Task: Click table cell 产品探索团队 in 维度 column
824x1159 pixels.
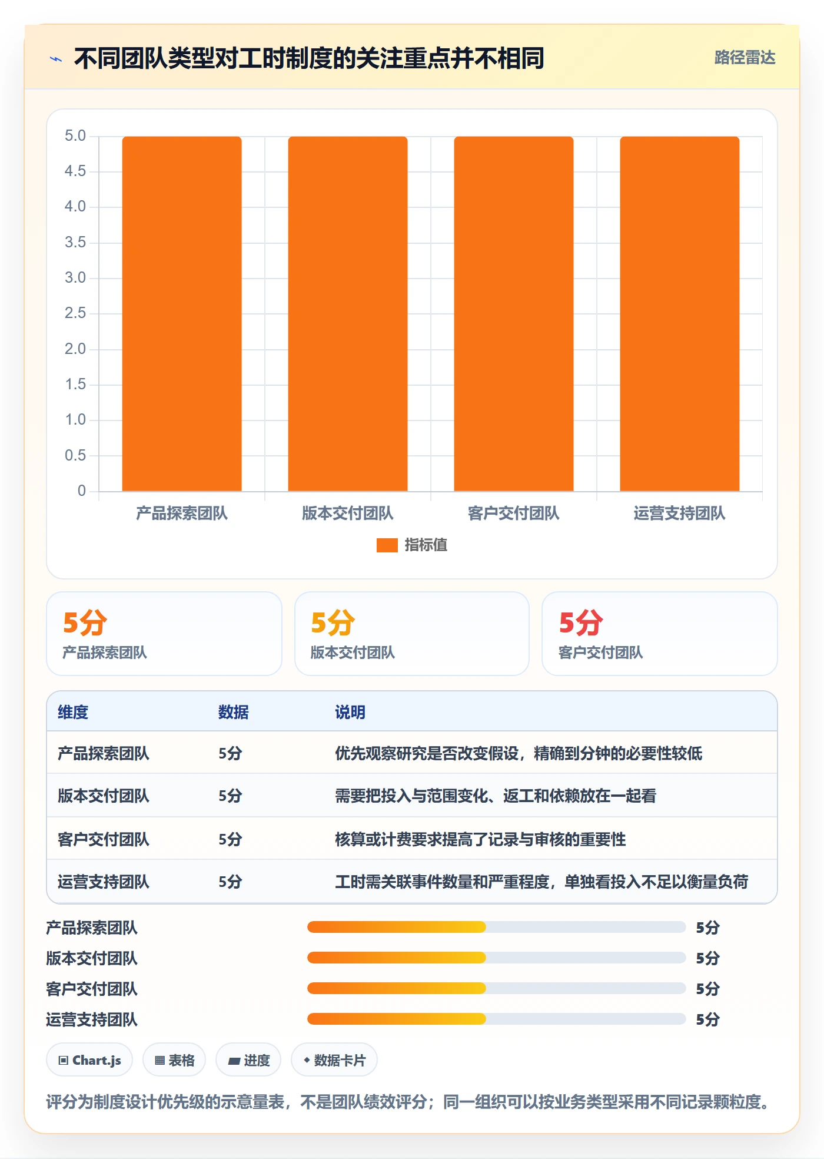Action: click(x=104, y=753)
